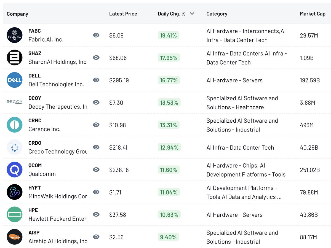
Task: Toggle the eye icon next to QCOM
Action: 96,169
